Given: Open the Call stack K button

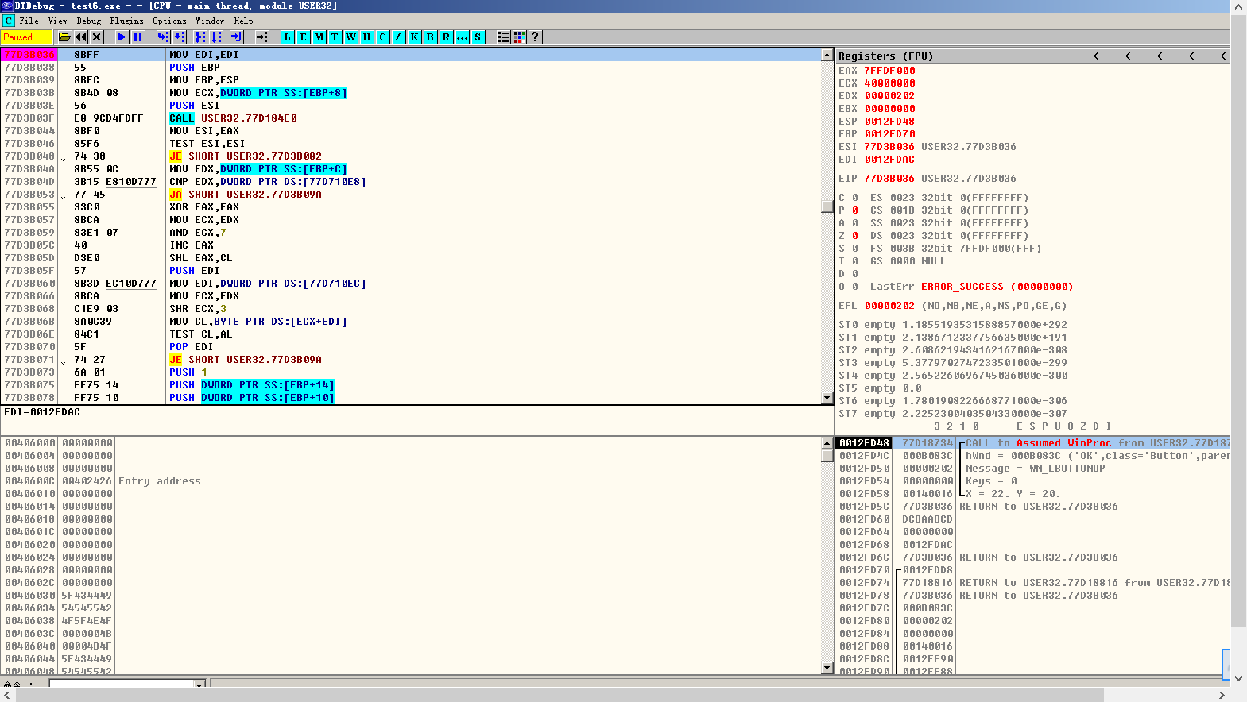Looking at the screenshot, I should point(414,37).
